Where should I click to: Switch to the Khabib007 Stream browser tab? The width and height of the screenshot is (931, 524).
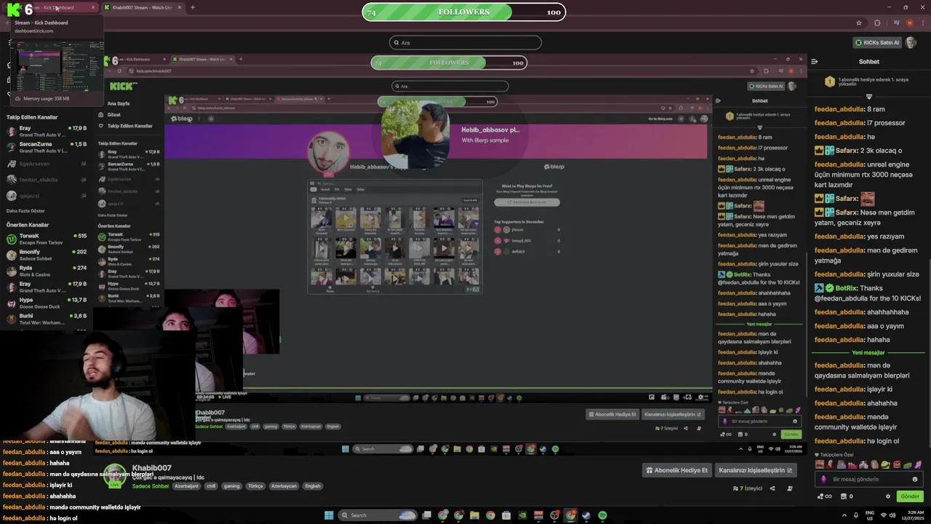coord(143,7)
